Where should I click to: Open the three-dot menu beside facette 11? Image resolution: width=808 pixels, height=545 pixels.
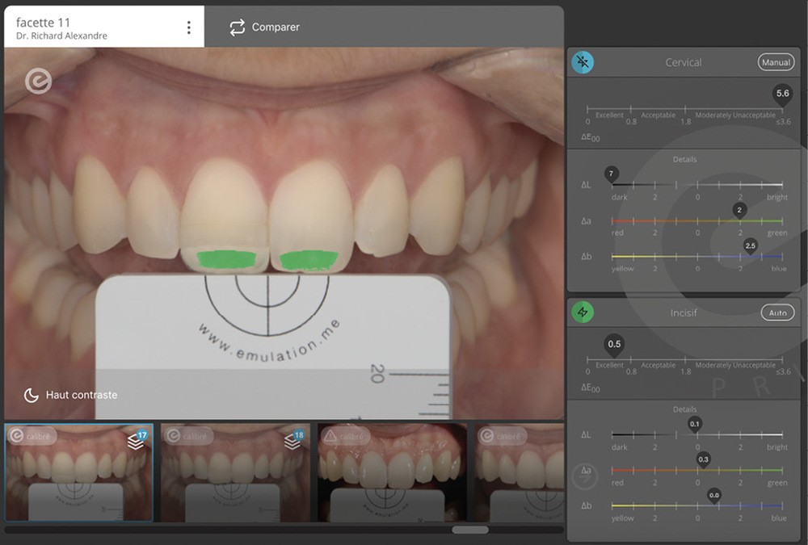click(x=189, y=27)
